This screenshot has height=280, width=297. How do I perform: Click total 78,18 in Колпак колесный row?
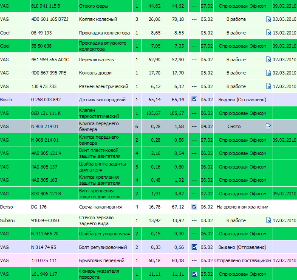click(178, 19)
